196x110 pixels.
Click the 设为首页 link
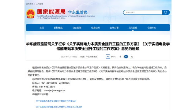point(30,4)
